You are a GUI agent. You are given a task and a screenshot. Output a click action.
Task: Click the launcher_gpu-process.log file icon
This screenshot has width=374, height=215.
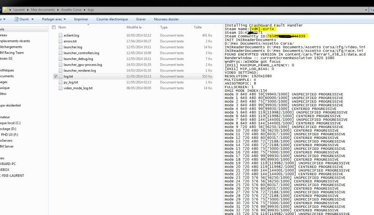click(60, 64)
